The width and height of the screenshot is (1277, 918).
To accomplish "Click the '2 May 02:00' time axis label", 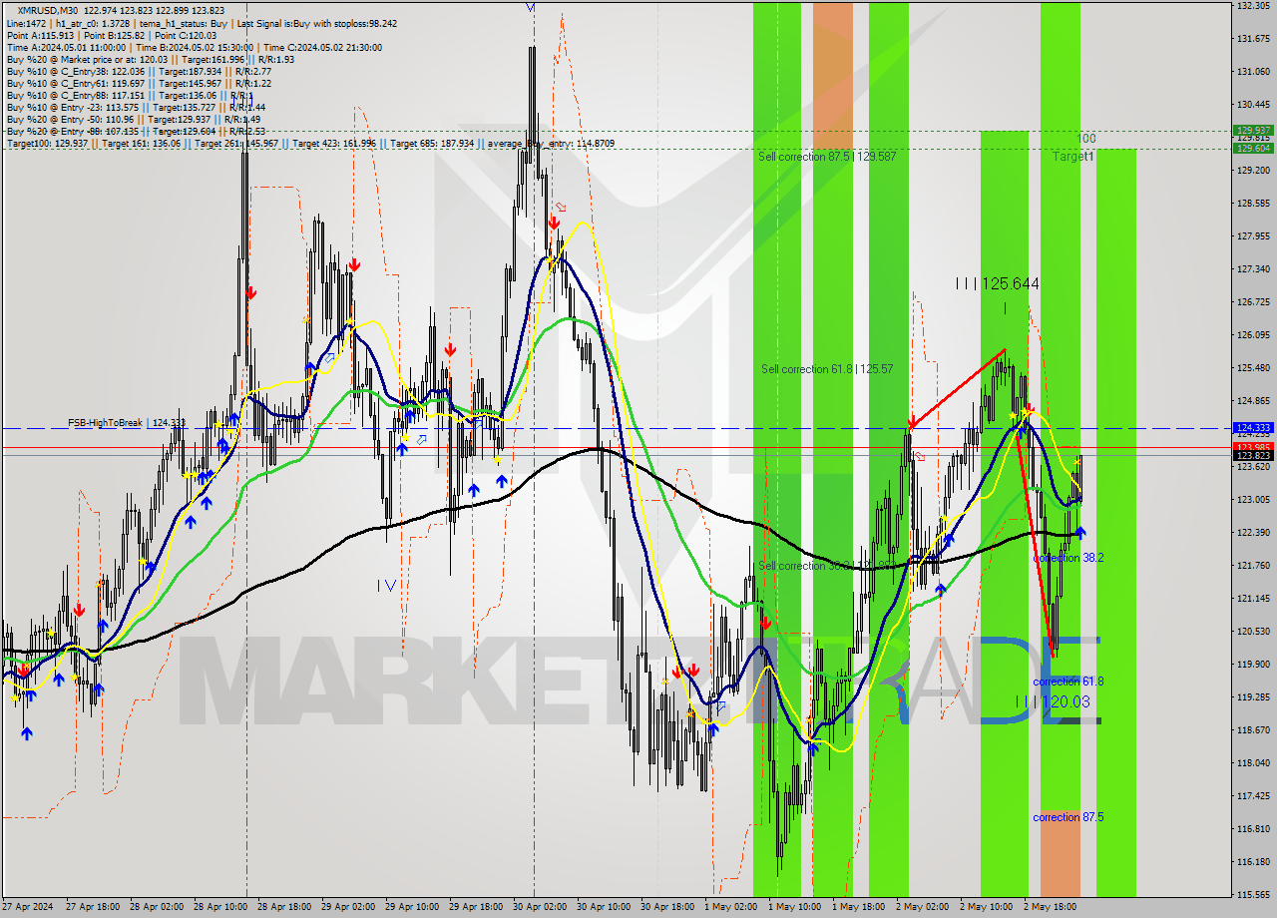I will [922, 908].
